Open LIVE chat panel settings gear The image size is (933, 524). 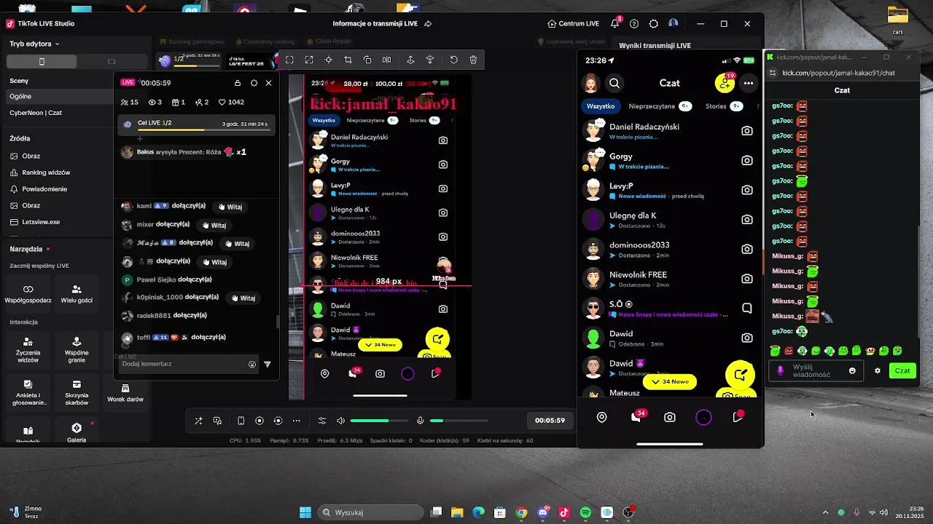point(254,83)
